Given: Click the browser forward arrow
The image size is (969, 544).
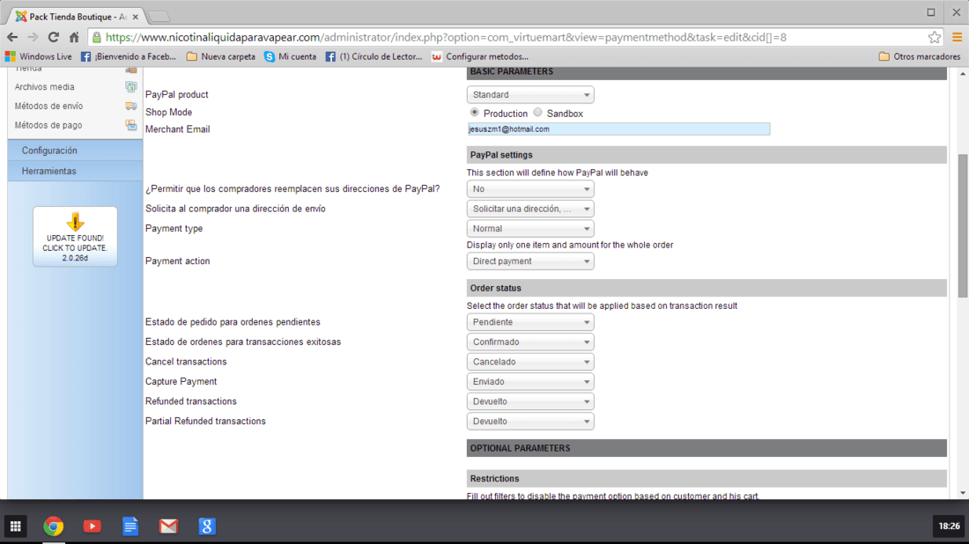Looking at the screenshot, I should [x=33, y=37].
